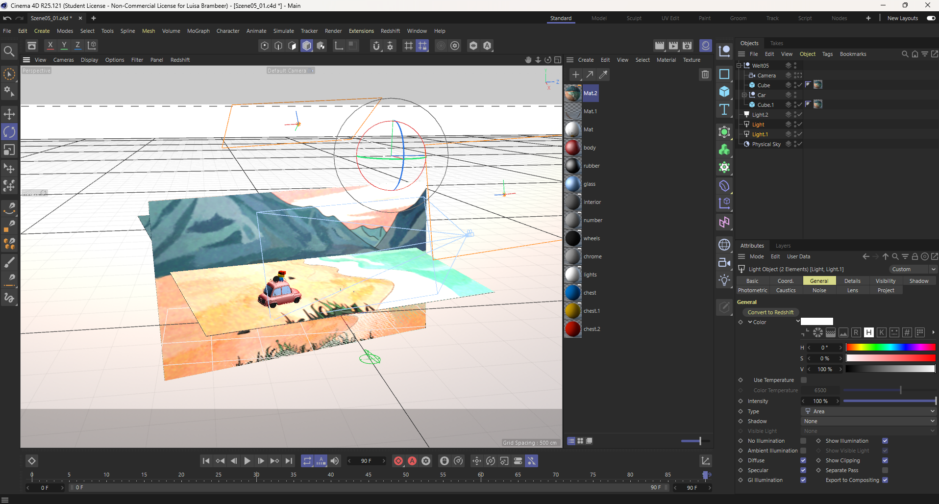Go to start of animation
This screenshot has width=939, height=504.
coord(206,461)
